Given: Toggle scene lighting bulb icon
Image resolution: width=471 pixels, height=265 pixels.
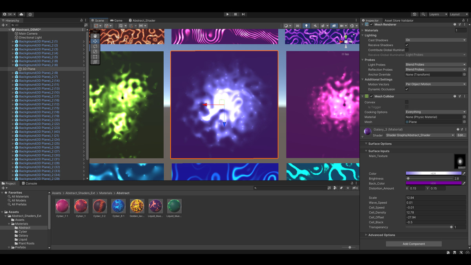Looking at the screenshot, I should point(307,26).
